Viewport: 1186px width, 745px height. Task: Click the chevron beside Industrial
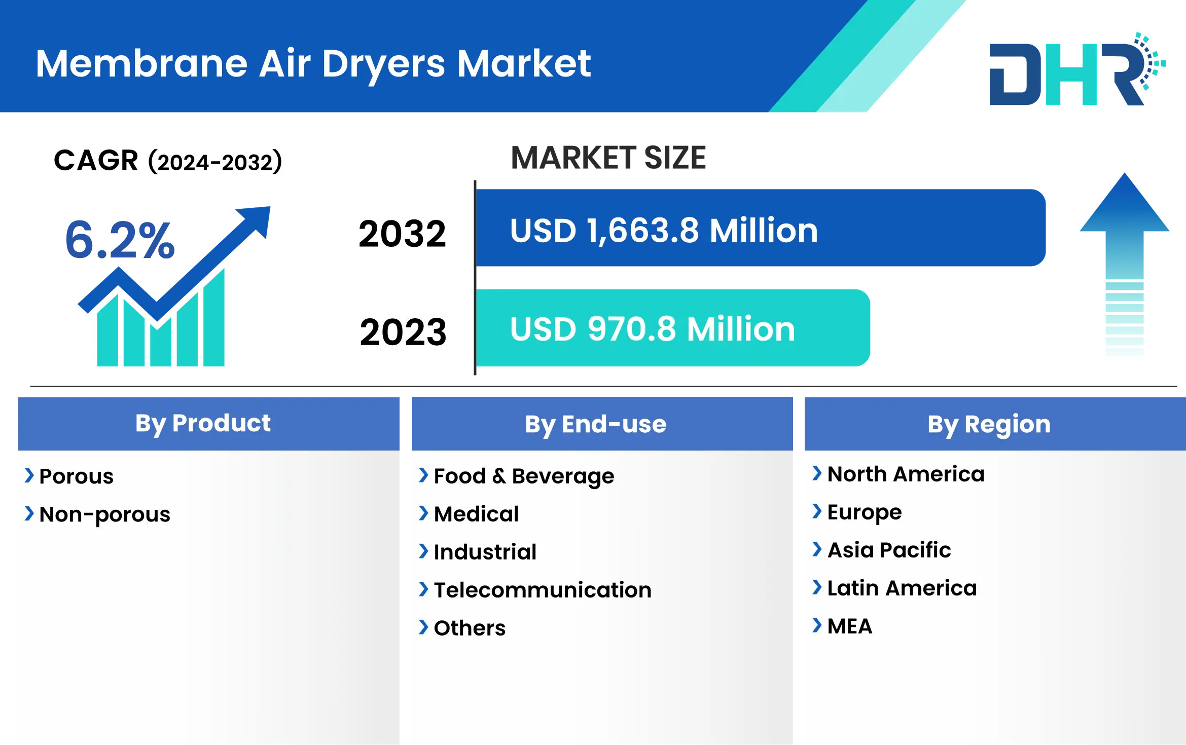423,551
